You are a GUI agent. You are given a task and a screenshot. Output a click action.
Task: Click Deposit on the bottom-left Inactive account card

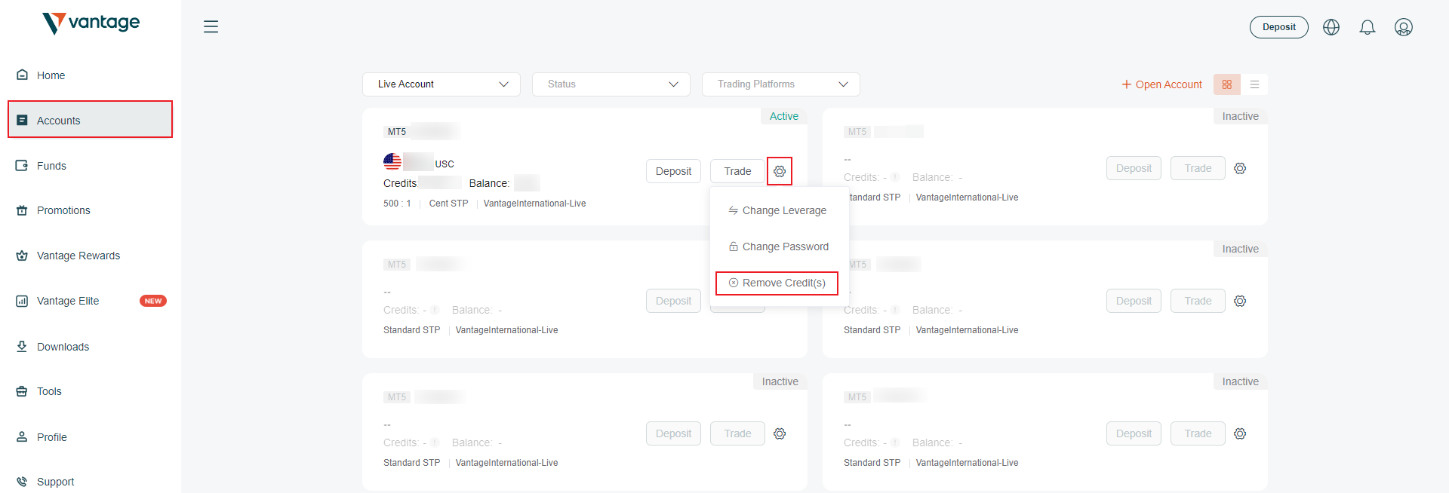coord(673,433)
